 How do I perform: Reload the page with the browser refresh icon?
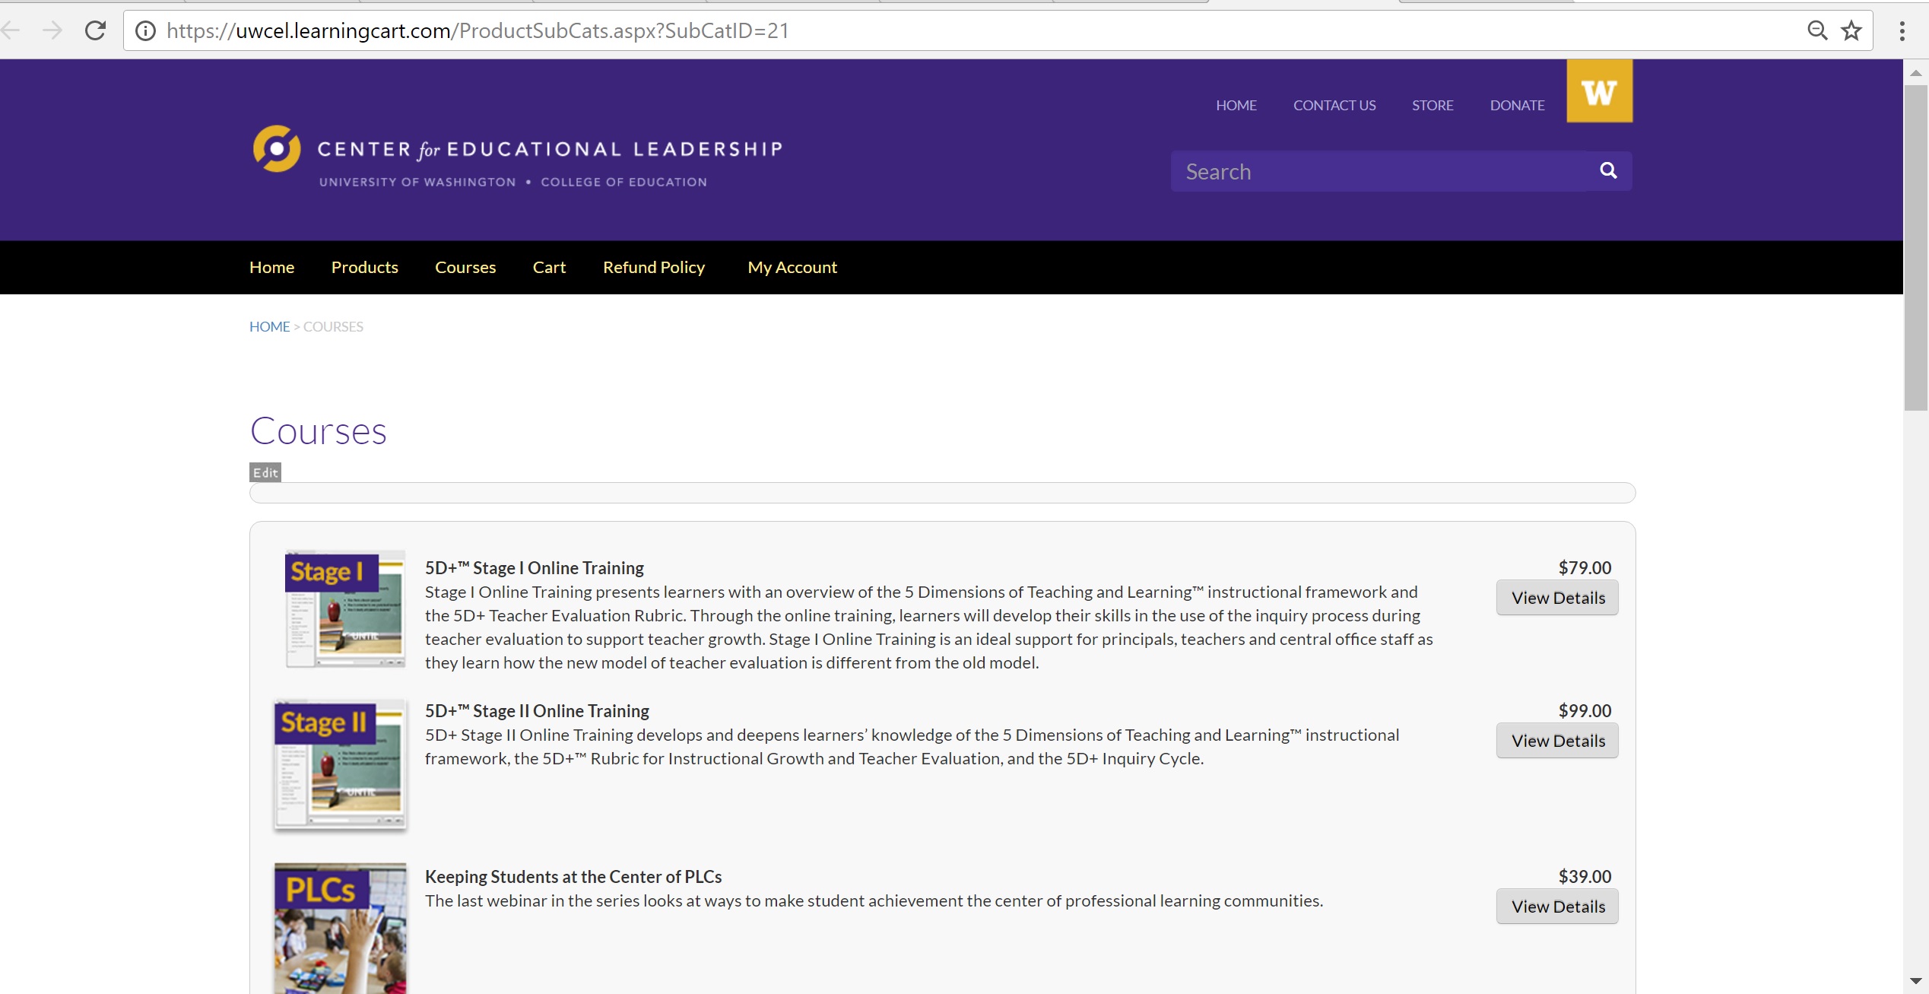(x=96, y=30)
